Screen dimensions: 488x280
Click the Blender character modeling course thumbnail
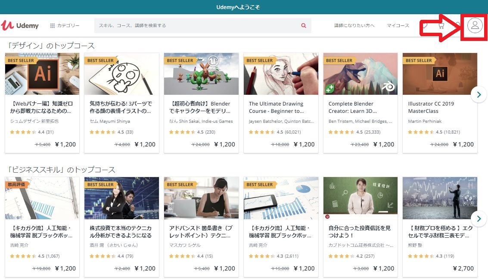click(x=201, y=73)
